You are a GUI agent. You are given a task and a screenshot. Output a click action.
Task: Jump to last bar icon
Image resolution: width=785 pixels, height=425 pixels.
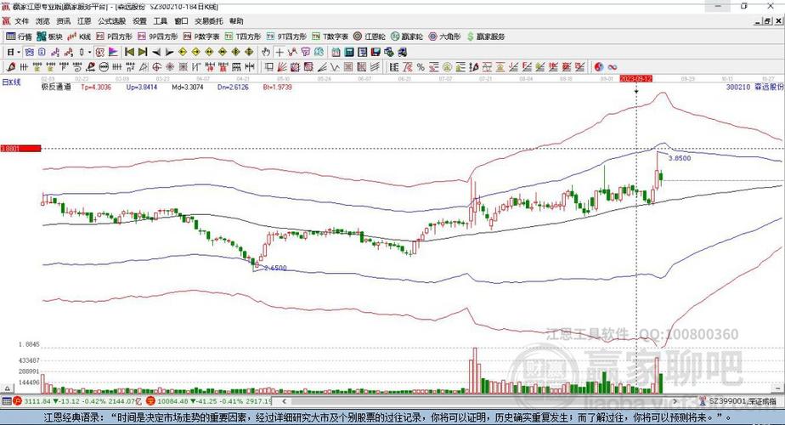[143, 52]
